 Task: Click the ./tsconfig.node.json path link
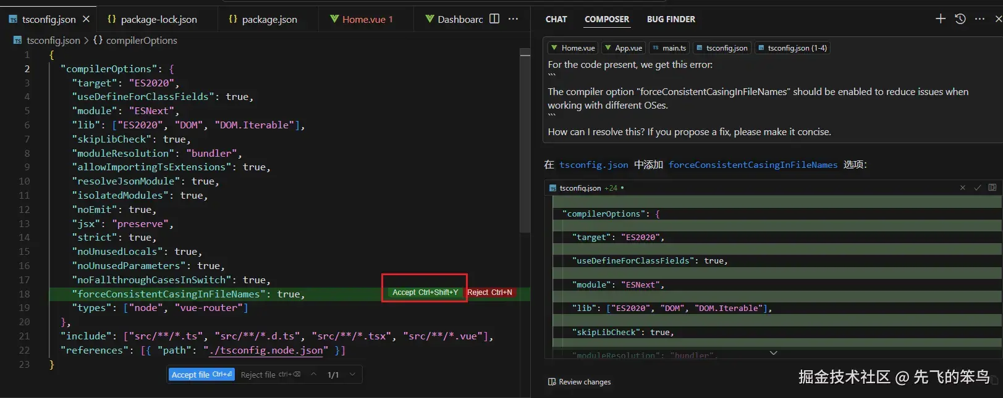[266, 350]
